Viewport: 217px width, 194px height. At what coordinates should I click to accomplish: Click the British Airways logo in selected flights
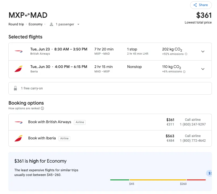(x=19, y=52)
